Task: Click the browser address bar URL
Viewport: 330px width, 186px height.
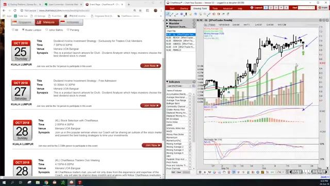Action: coord(64,10)
